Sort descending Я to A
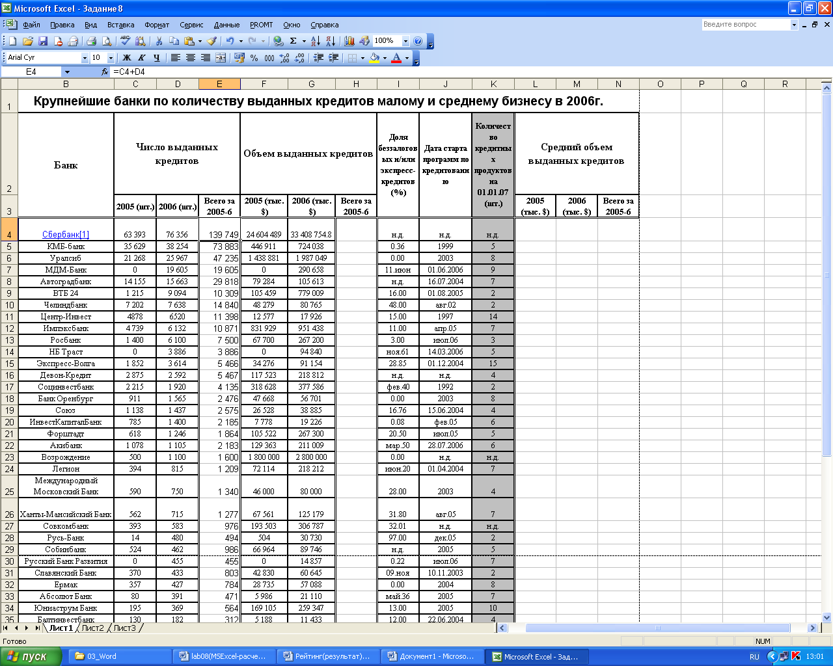Screen dimensions: 833x666 (330, 41)
